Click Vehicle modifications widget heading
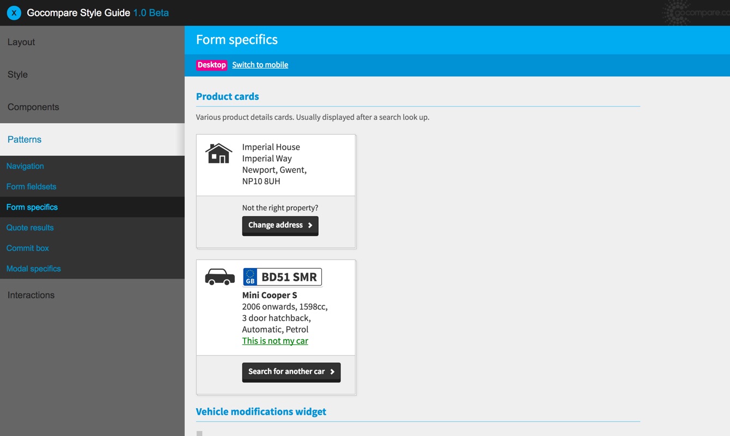 (x=261, y=411)
